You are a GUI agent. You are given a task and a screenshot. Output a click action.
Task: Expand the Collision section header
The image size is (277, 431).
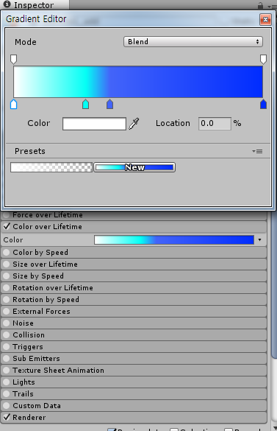pos(134,335)
